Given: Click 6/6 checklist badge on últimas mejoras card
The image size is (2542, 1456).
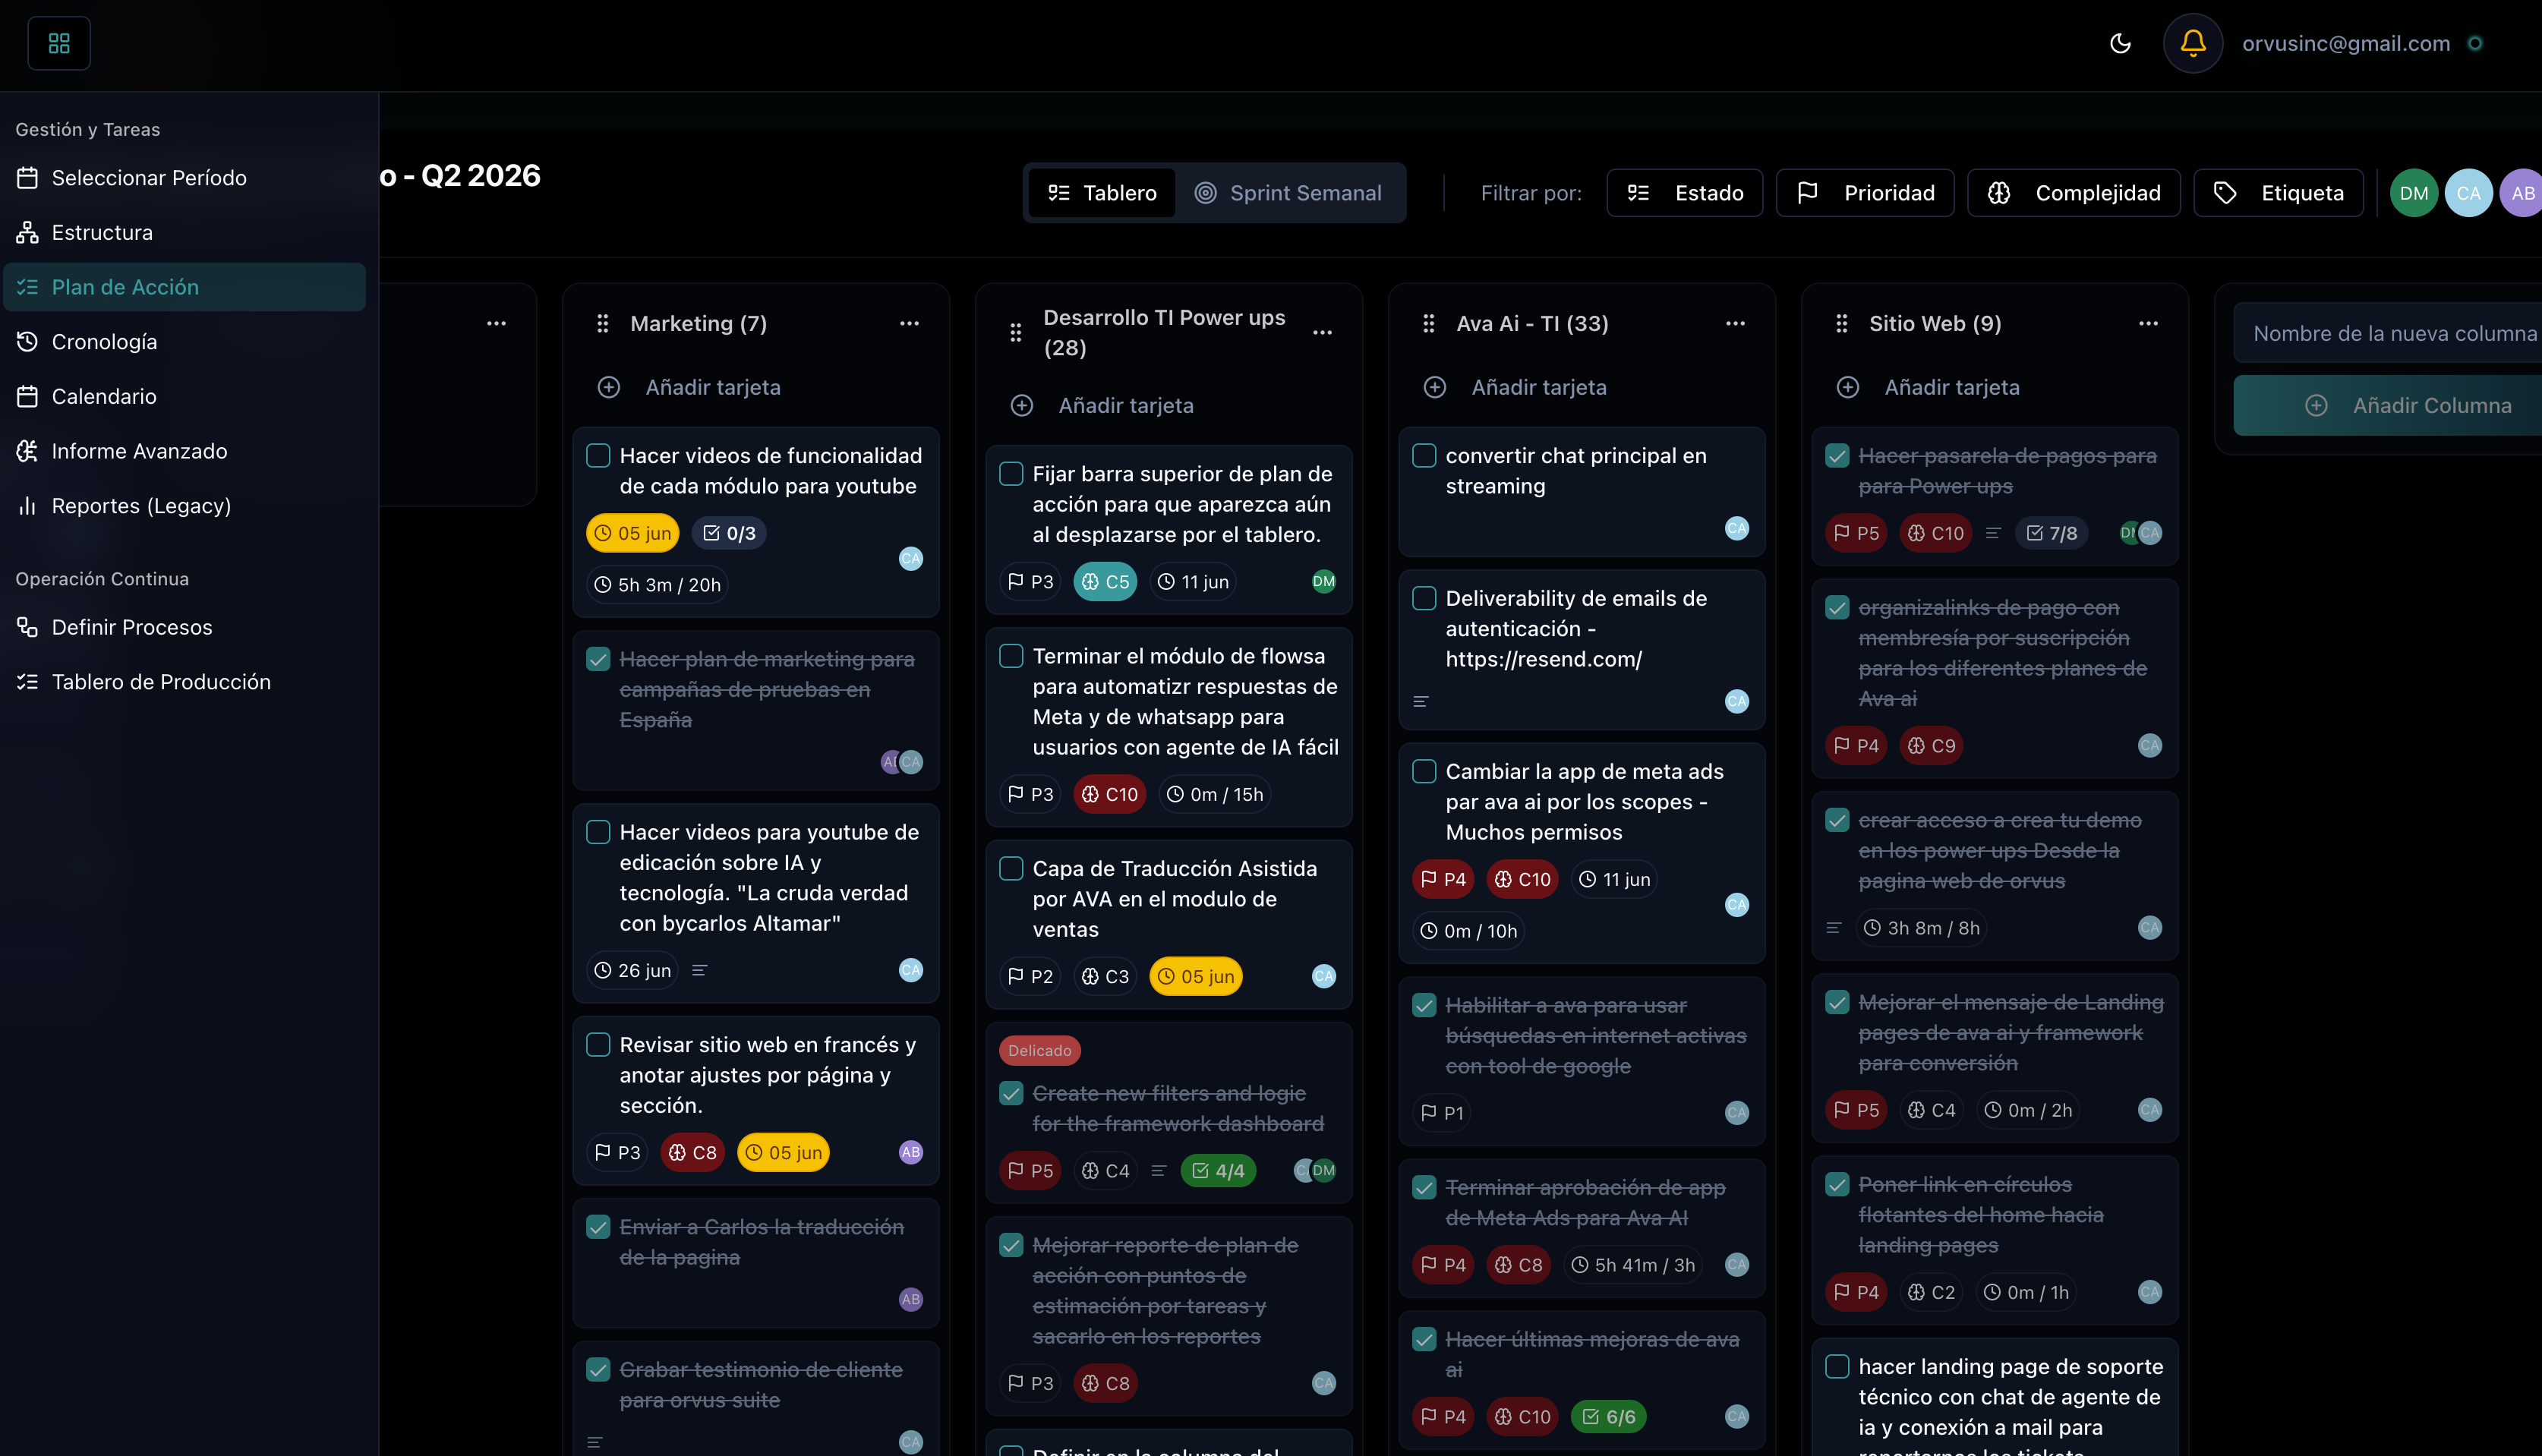Looking at the screenshot, I should pos(1609,1416).
